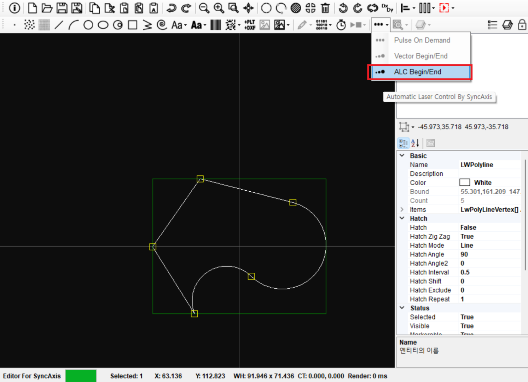Viewport: 528px width, 382px height.
Task: Draw an ellipse entity
Action: click(103, 25)
